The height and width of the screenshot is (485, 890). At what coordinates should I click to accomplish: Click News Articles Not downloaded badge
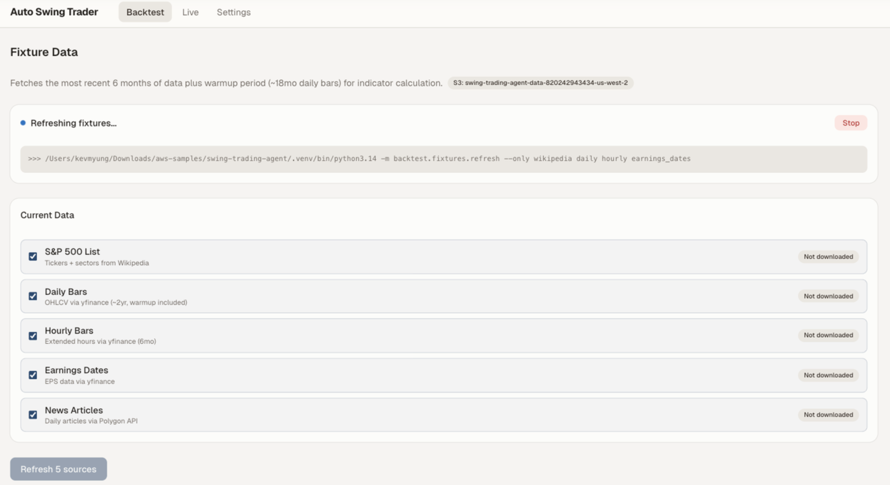pos(828,415)
